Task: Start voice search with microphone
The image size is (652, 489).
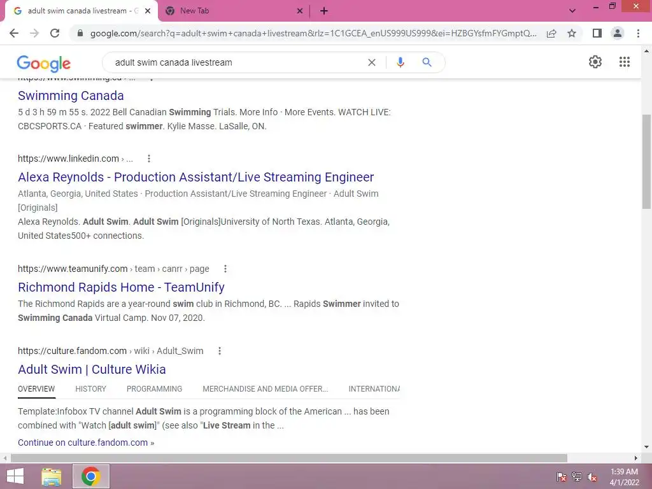Action: (400, 62)
